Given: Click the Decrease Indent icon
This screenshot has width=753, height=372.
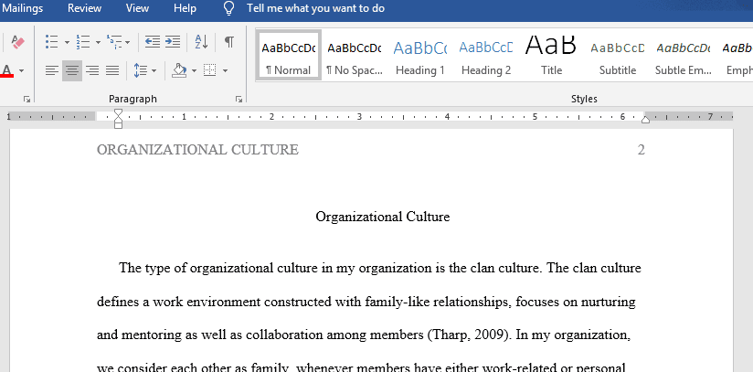Looking at the screenshot, I should [x=153, y=42].
